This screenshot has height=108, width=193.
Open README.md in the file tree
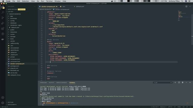[x=14, y=70]
